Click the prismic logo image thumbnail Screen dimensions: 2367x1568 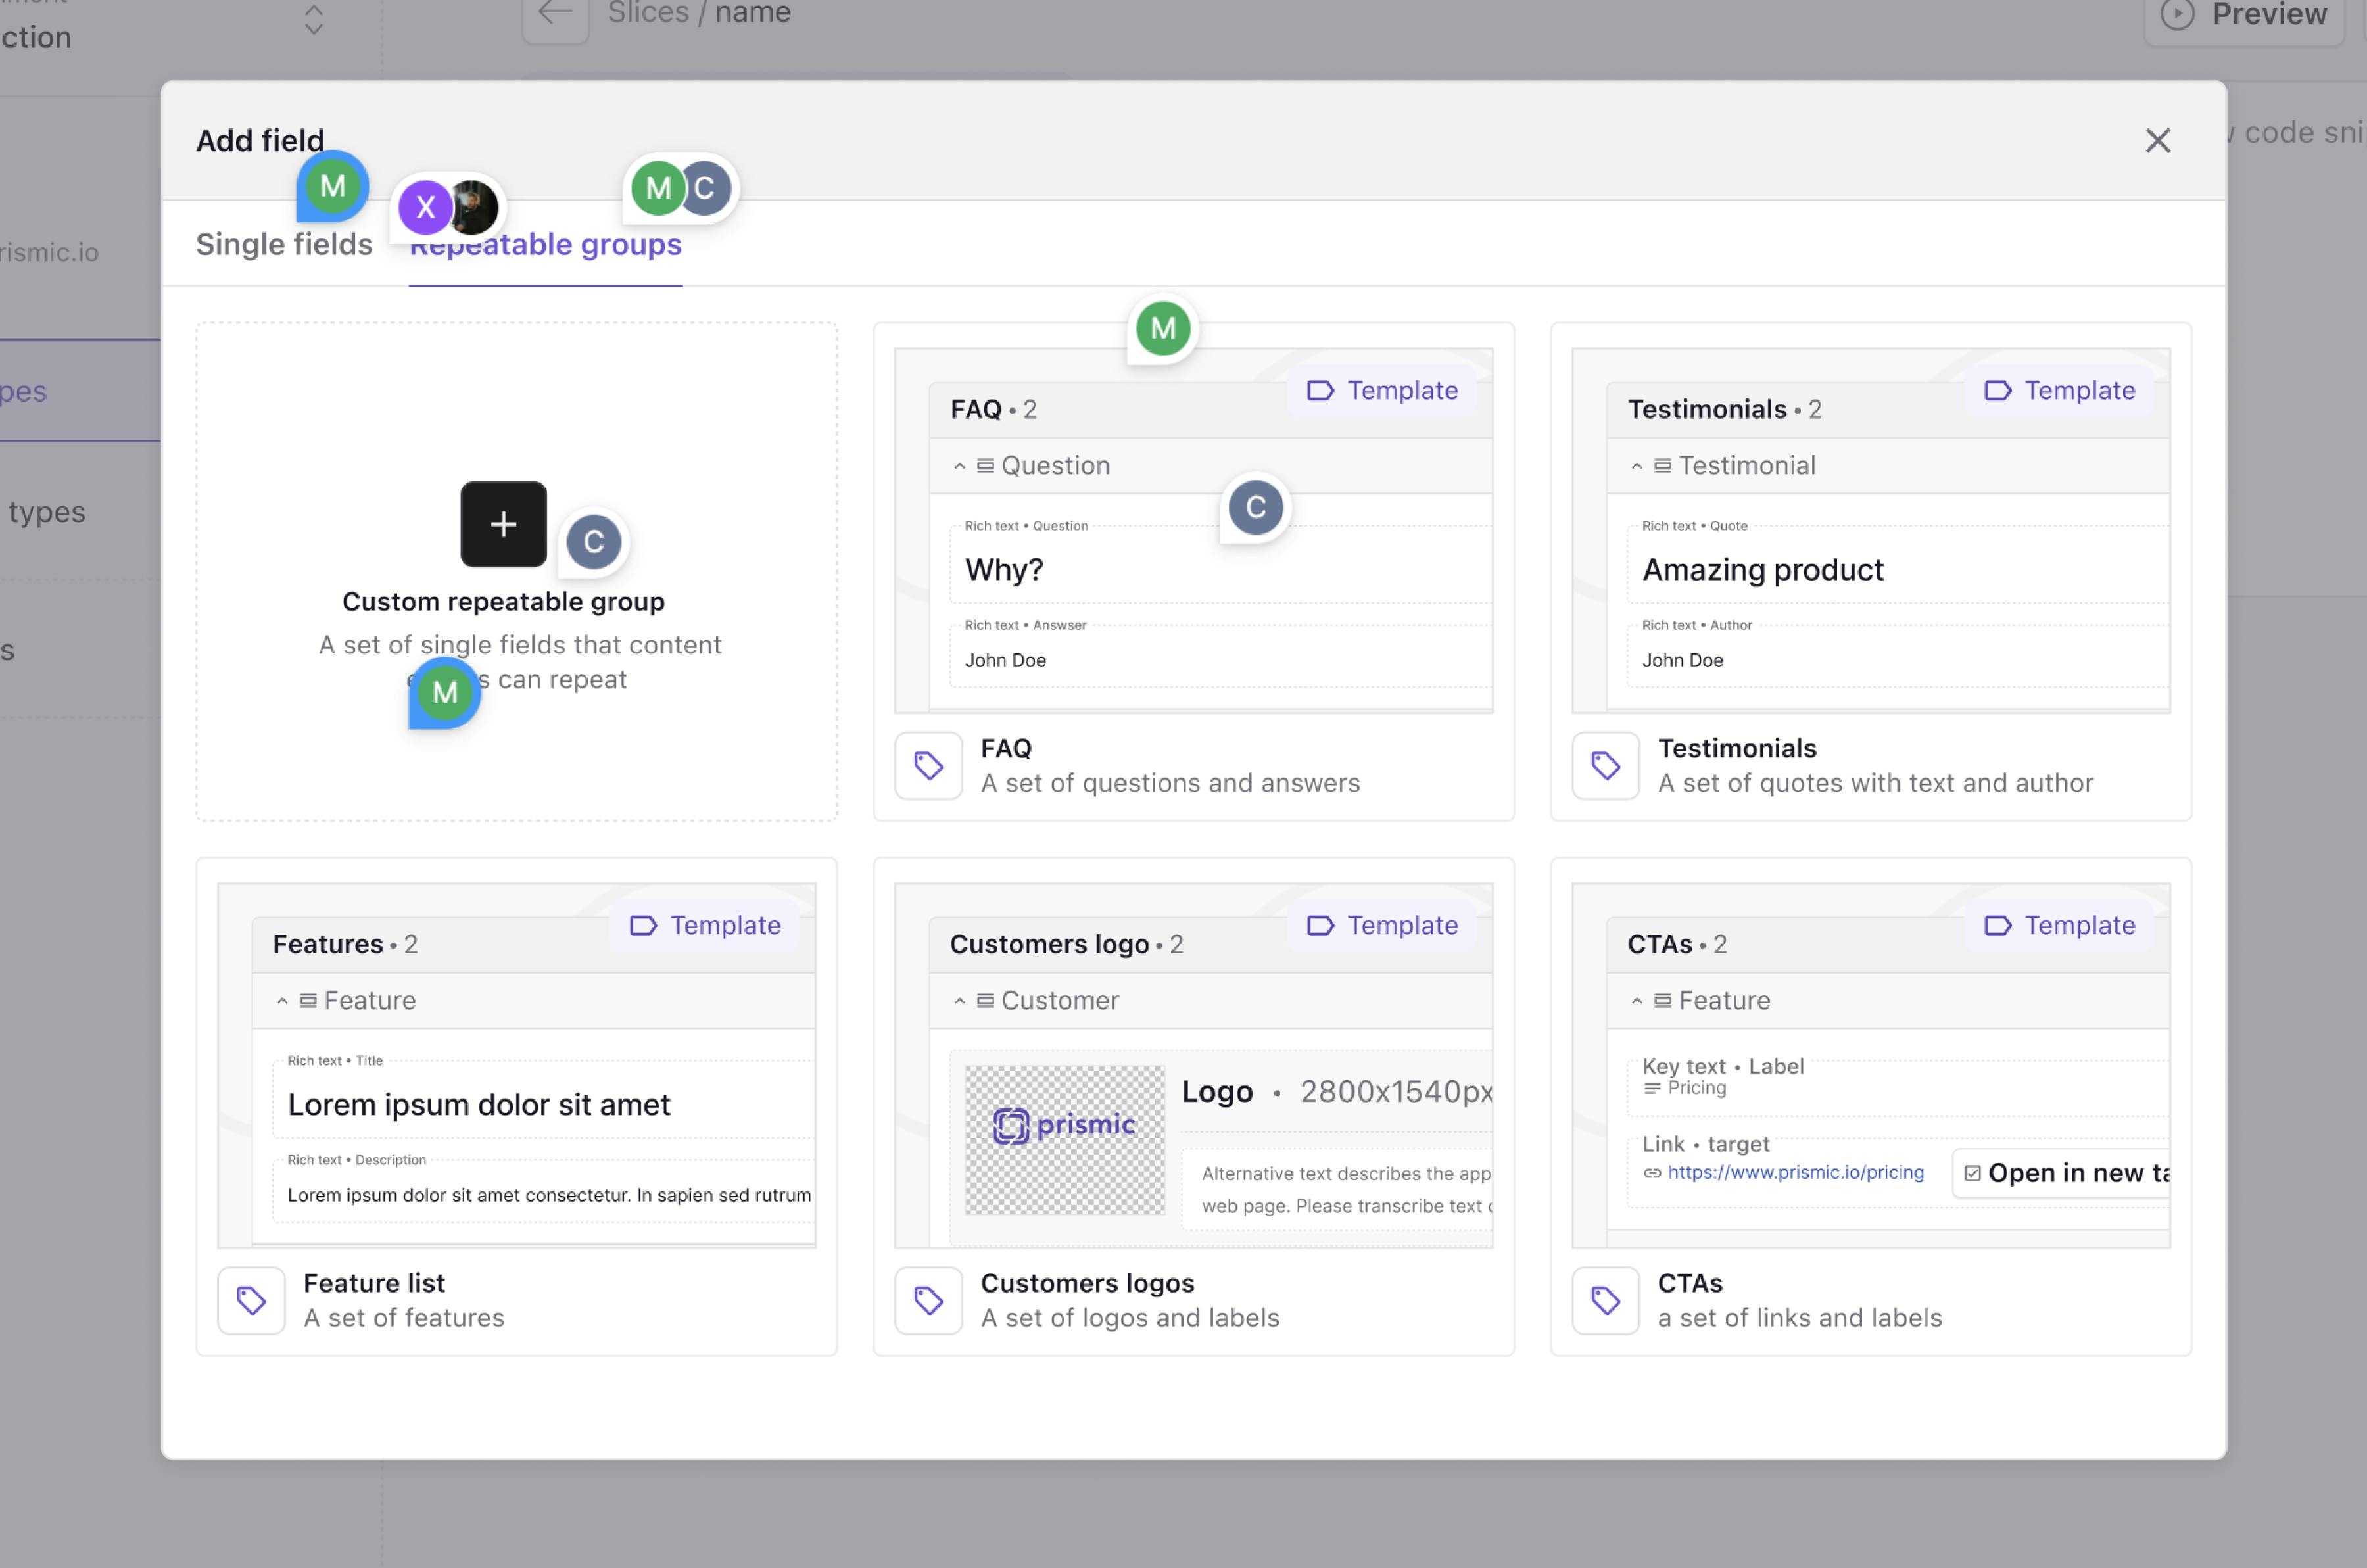pyautogui.click(x=1064, y=1139)
